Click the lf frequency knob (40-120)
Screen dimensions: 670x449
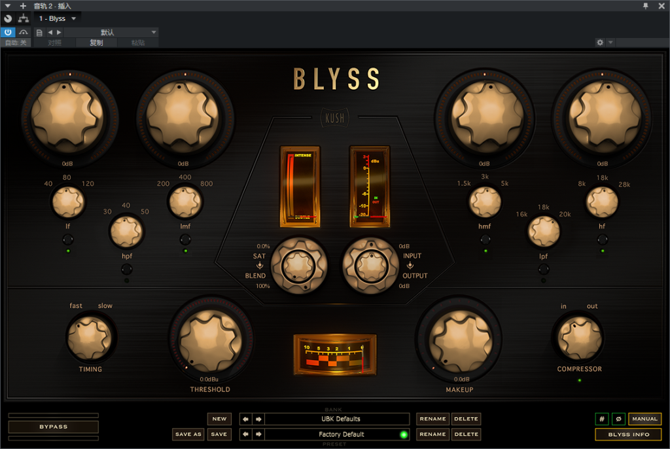pos(68,202)
